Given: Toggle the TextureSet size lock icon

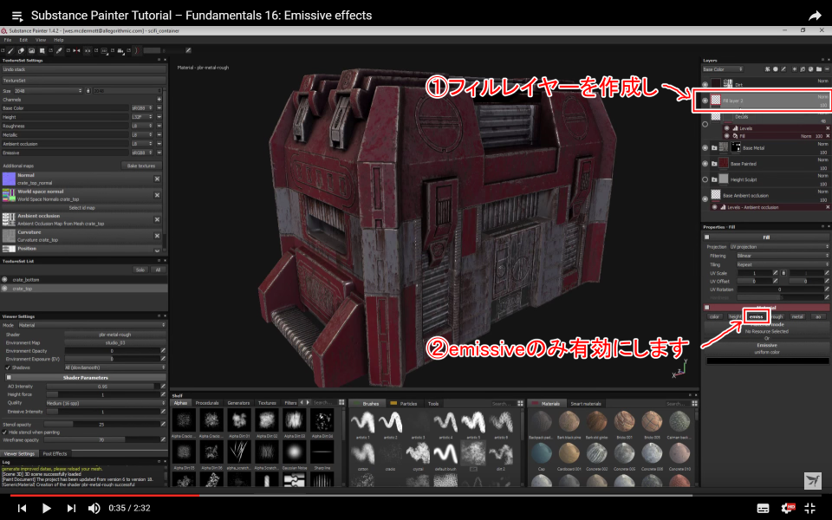Looking at the screenshot, I should click(88, 91).
